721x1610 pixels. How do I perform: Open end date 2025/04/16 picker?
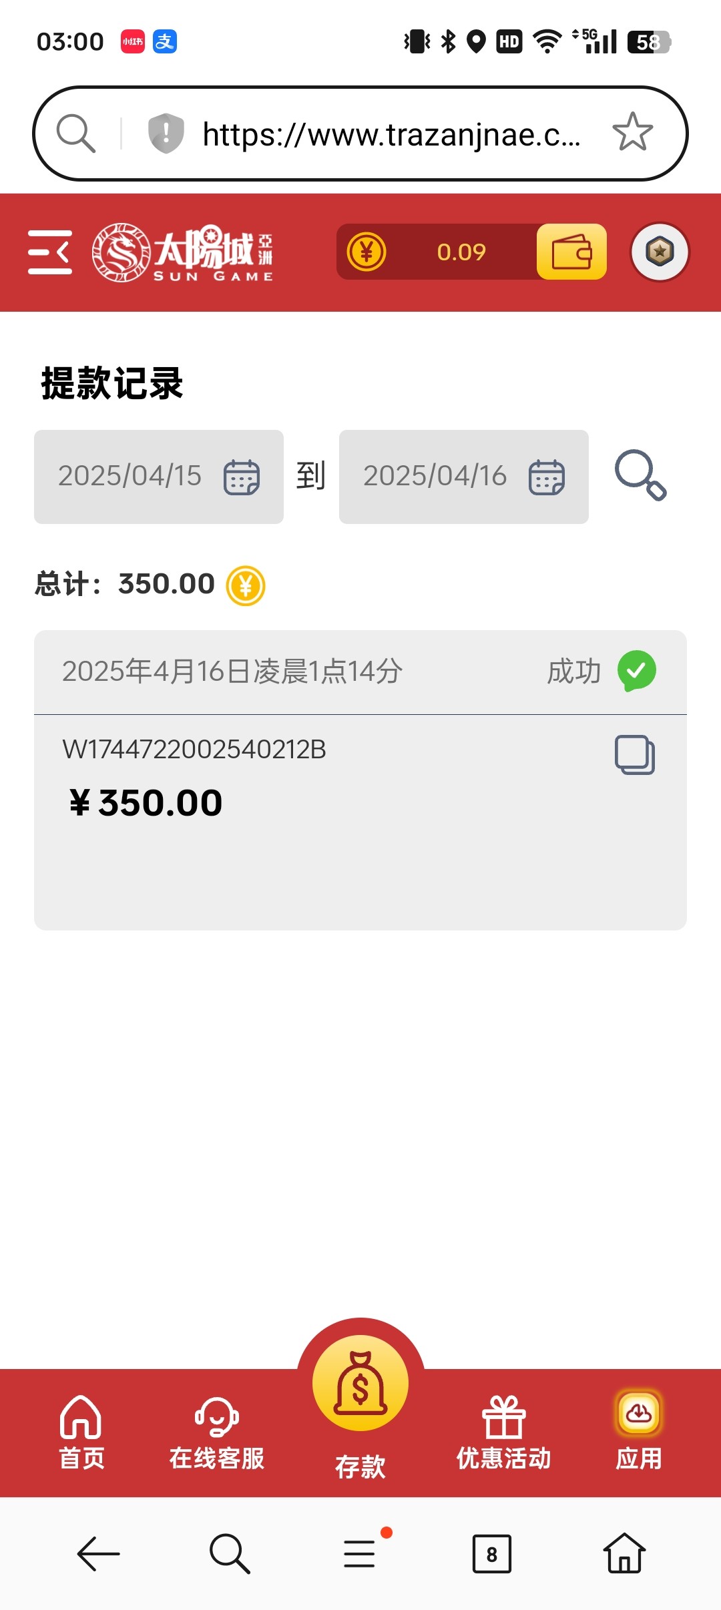tap(463, 477)
